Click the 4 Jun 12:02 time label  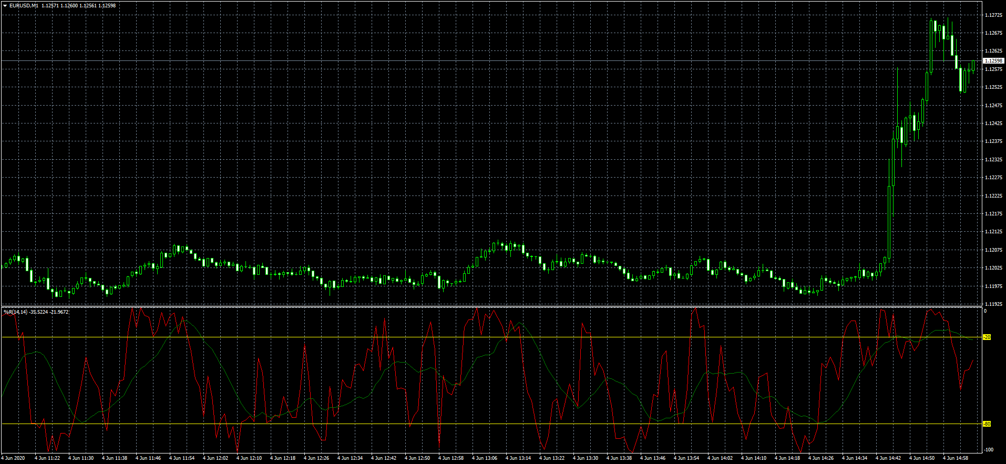(x=215, y=458)
